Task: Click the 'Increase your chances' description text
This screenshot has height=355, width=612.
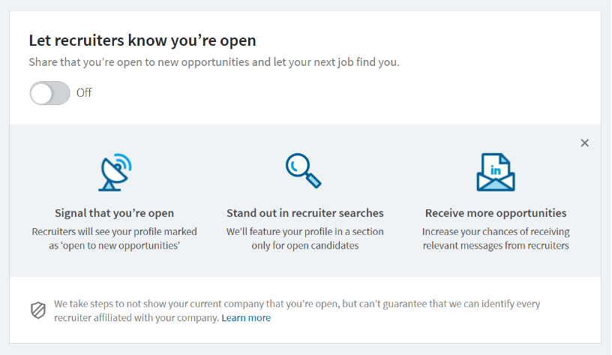Action: click(496, 232)
